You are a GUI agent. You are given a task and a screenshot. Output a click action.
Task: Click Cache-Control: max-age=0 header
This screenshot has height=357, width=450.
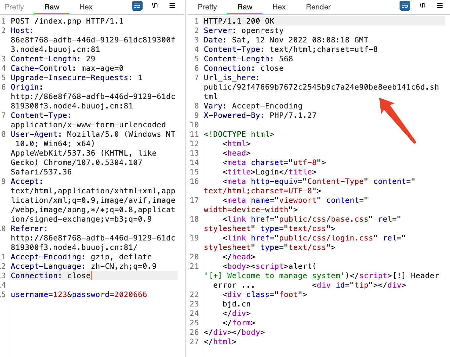click(67, 68)
